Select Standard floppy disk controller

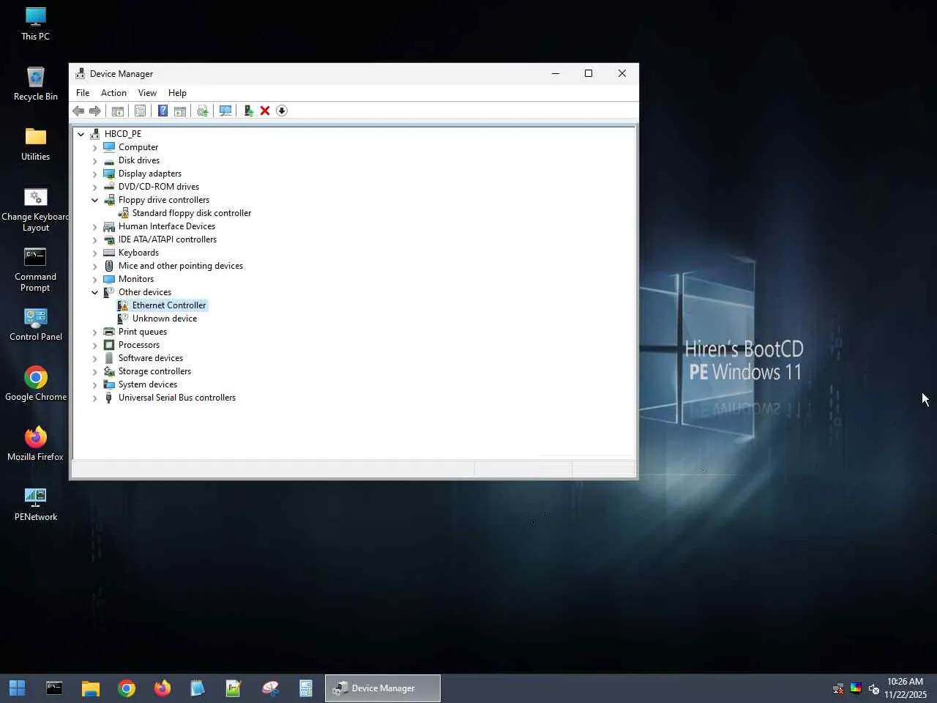click(x=192, y=213)
